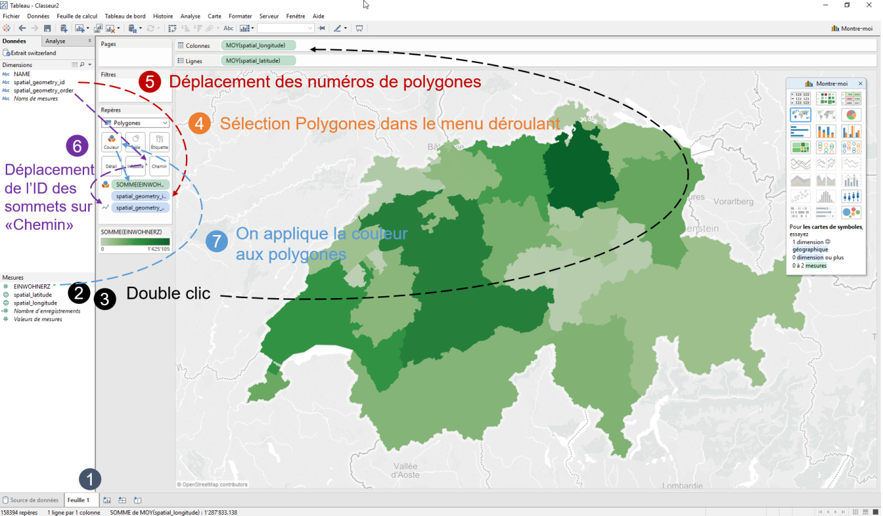This screenshot has height=516, width=883.
Task: Open the Feuille de calcul menu
Action: coord(76,16)
